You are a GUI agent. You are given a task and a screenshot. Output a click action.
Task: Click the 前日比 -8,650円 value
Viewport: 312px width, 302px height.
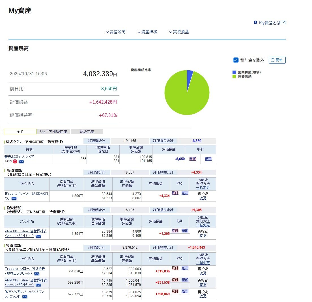[108, 89]
